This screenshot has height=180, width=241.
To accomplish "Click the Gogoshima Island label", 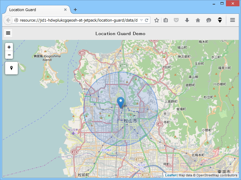I will tap(47, 58).
